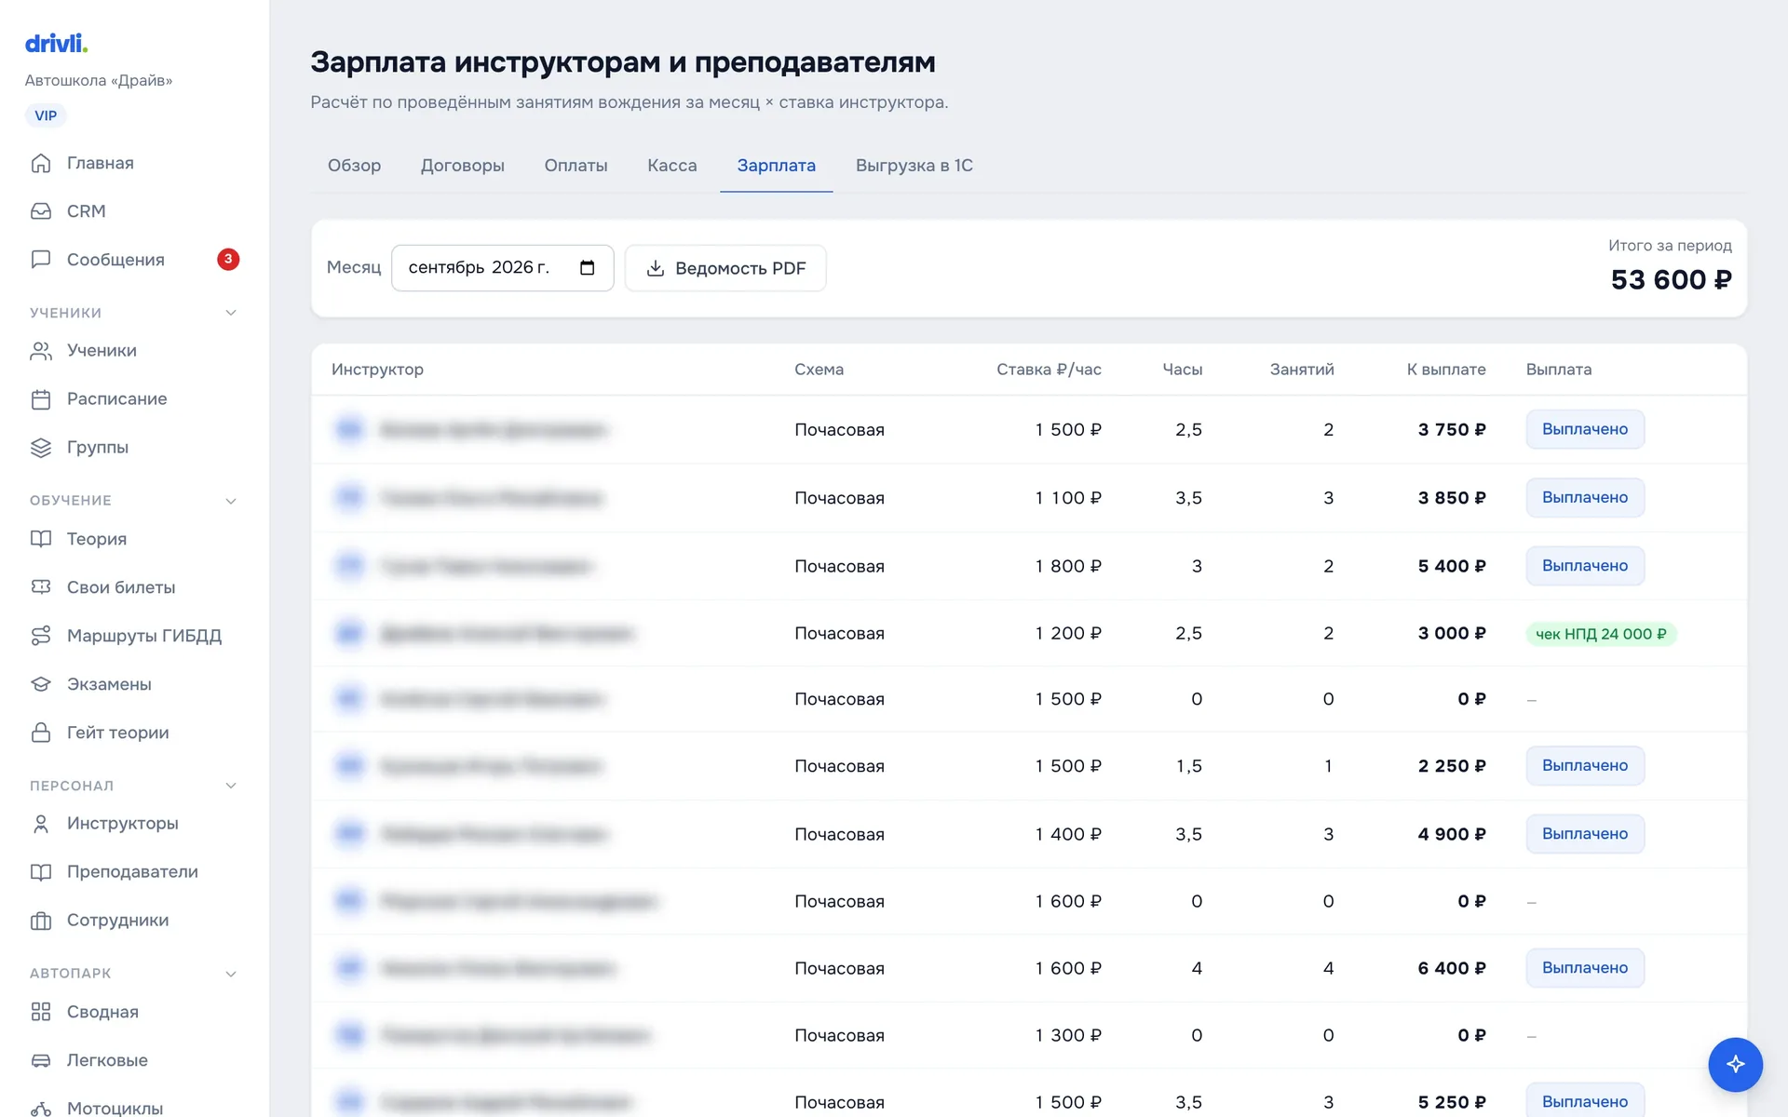Click the 1 200 ₽ rate cell
Screen dimensions: 1788x1117
point(1068,633)
